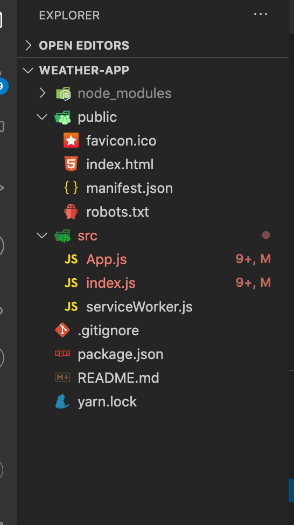
Task: Click the HTML5 icon beside index.html
Action: tap(71, 164)
